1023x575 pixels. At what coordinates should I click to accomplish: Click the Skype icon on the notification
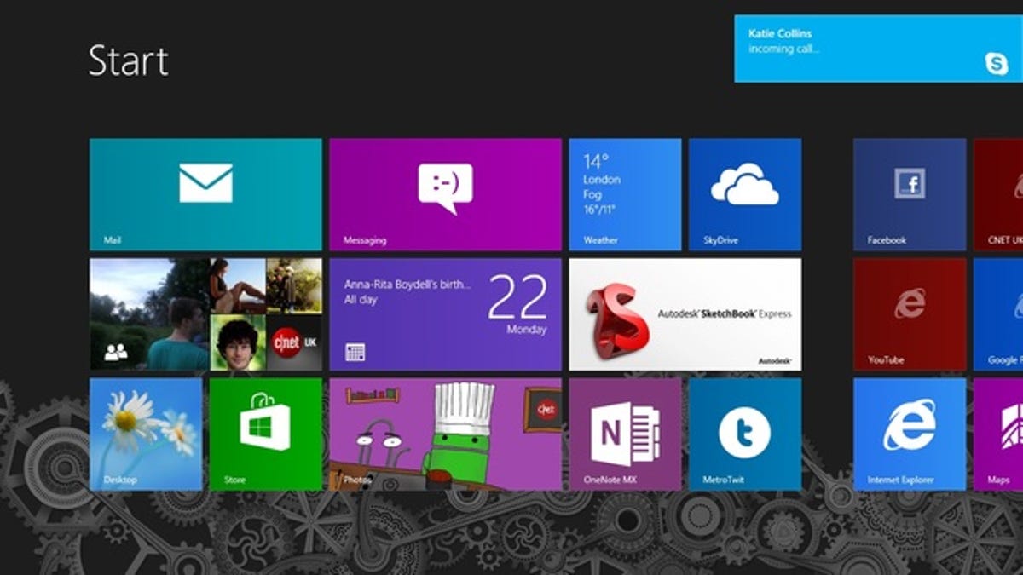(x=998, y=64)
